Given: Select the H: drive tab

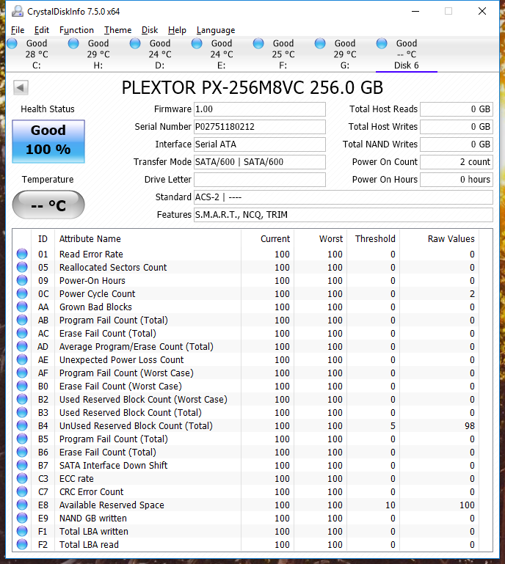Looking at the screenshot, I should click(98, 55).
